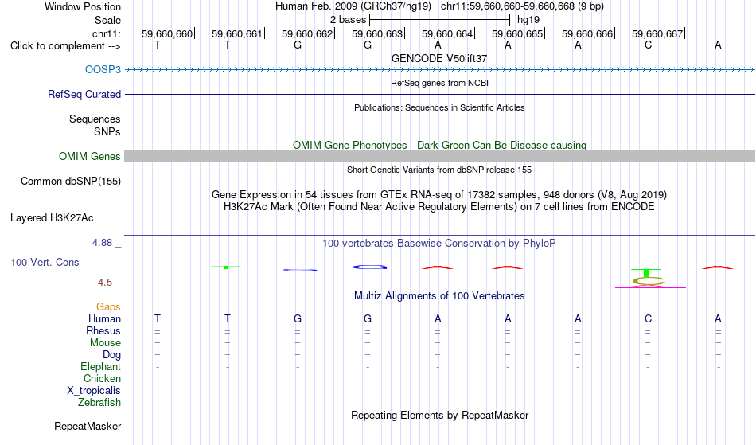This screenshot has width=756, height=445.
Task: Click 'Multiz Alignments of 100 Vertebrates' title
Action: coord(439,295)
